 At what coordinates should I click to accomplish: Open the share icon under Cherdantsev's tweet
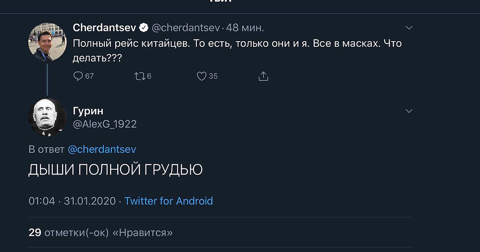click(263, 76)
